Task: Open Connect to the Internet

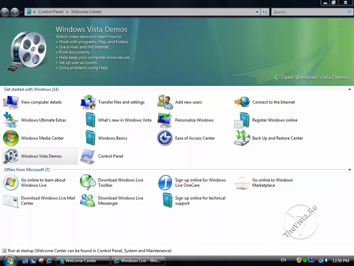Action: click(x=271, y=102)
